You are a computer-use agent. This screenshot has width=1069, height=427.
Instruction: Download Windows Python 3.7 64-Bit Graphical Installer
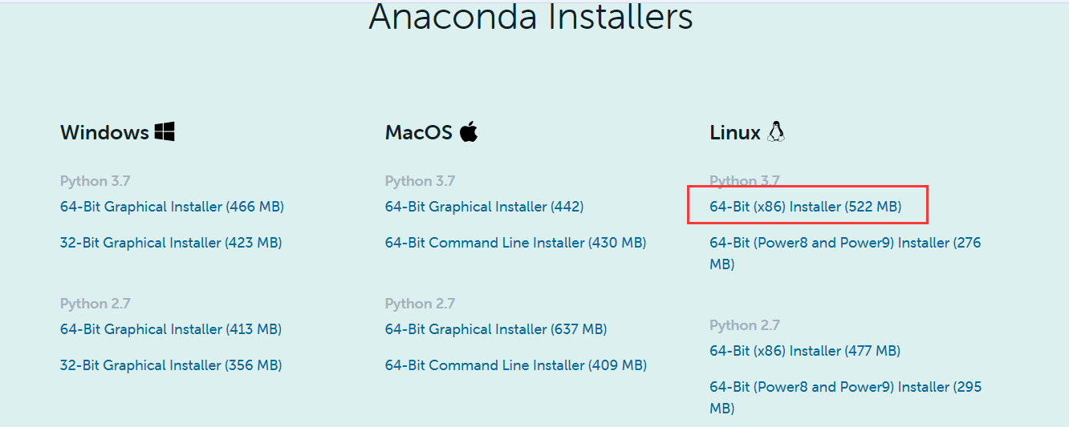tap(172, 207)
